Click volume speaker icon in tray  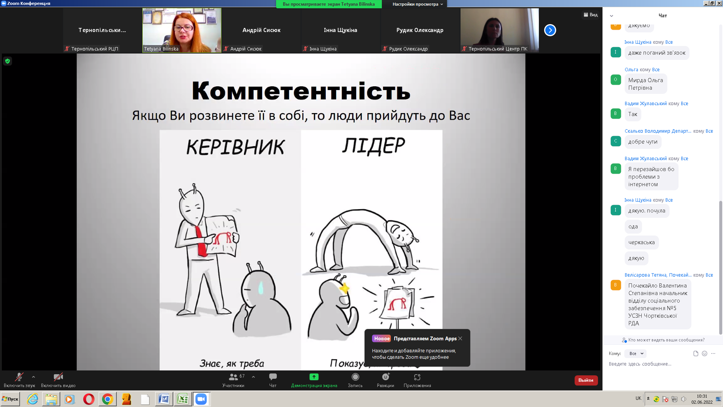[x=684, y=399]
